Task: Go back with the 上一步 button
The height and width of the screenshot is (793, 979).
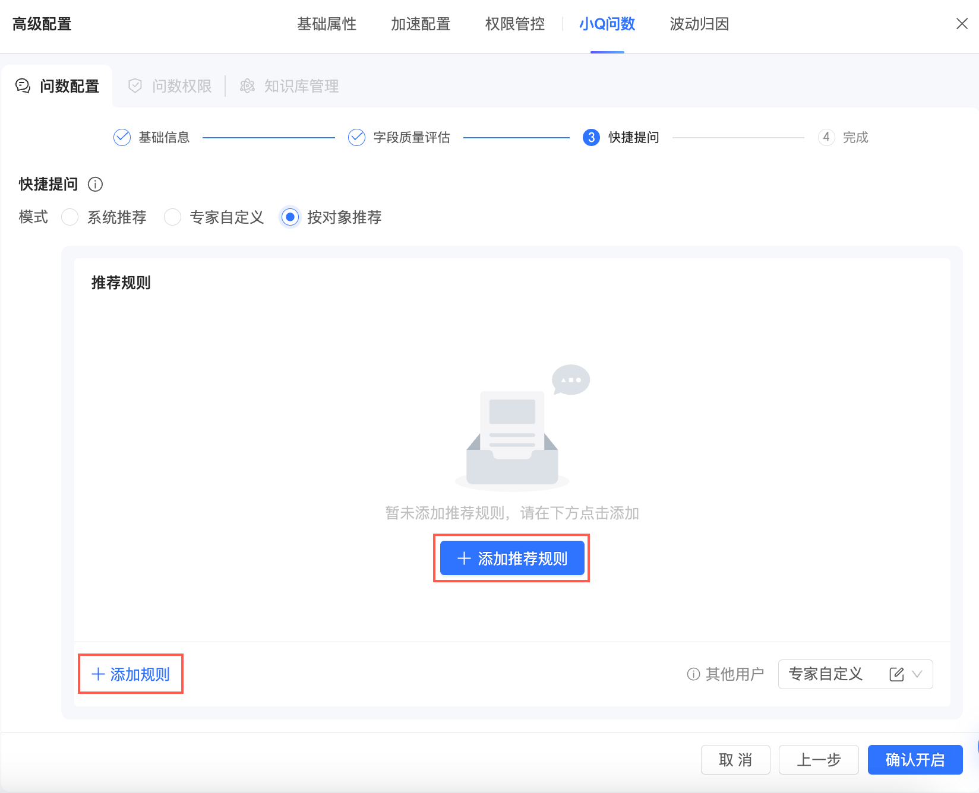Action: coord(819,760)
